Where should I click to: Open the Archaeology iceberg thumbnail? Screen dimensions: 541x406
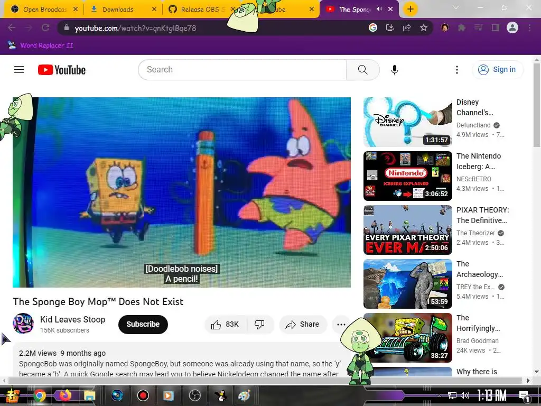(x=407, y=284)
